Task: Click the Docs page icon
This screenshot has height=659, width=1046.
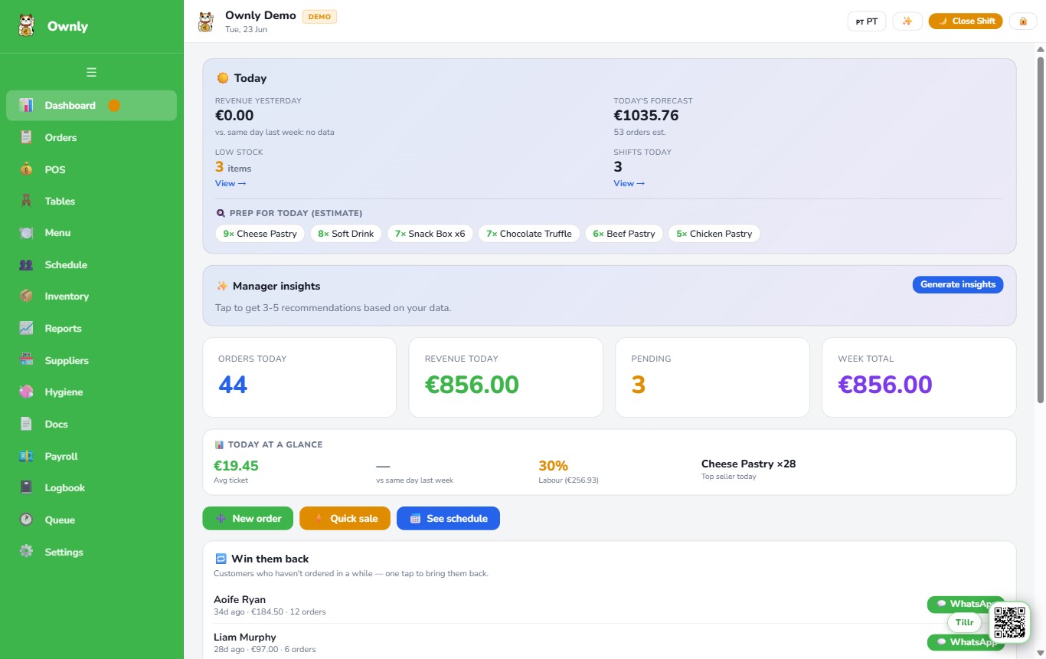Action: tap(27, 424)
